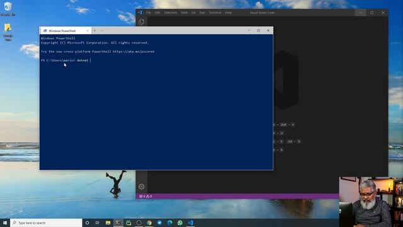Click the webcam video overlay

(x=371, y=202)
